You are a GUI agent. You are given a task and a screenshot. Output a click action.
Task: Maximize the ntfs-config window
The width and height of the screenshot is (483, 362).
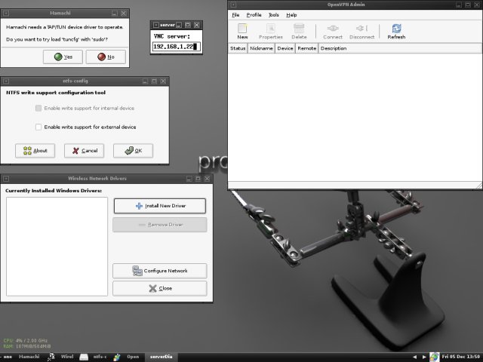[154, 81]
